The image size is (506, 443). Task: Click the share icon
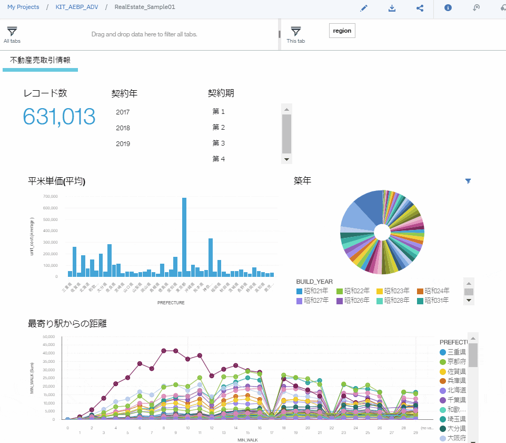[x=420, y=8]
